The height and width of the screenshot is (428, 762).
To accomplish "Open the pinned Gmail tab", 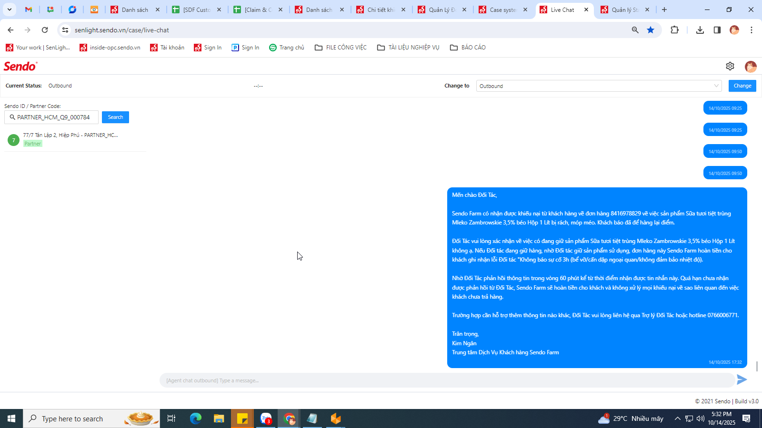I will [29, 10].
